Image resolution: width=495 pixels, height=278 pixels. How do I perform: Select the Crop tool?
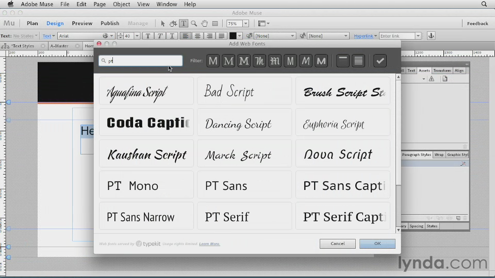click(173, 24)
